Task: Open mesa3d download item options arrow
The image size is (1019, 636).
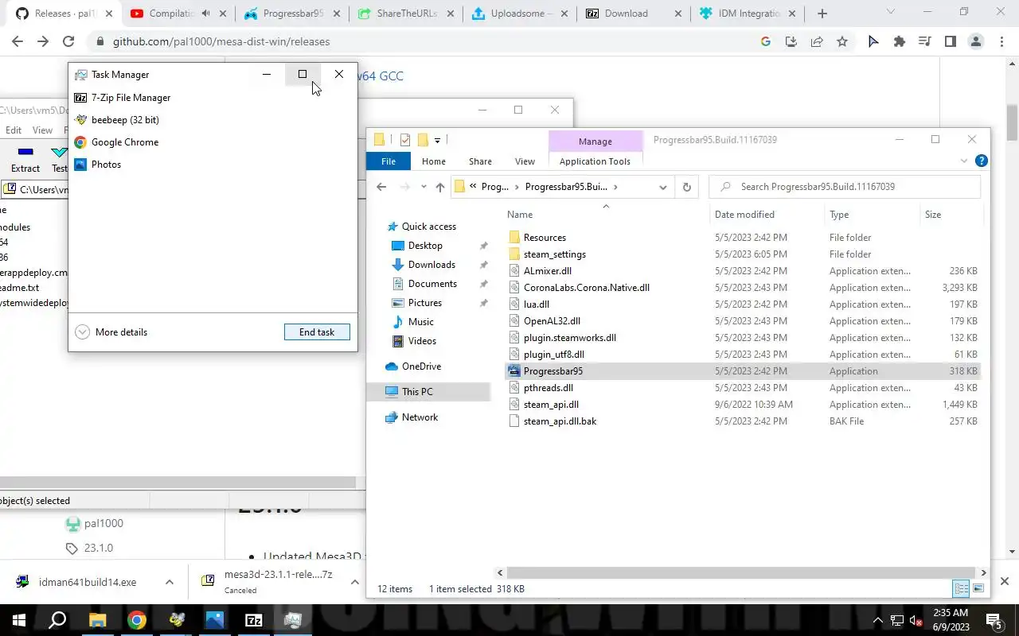Action: (x=355, y=582)
